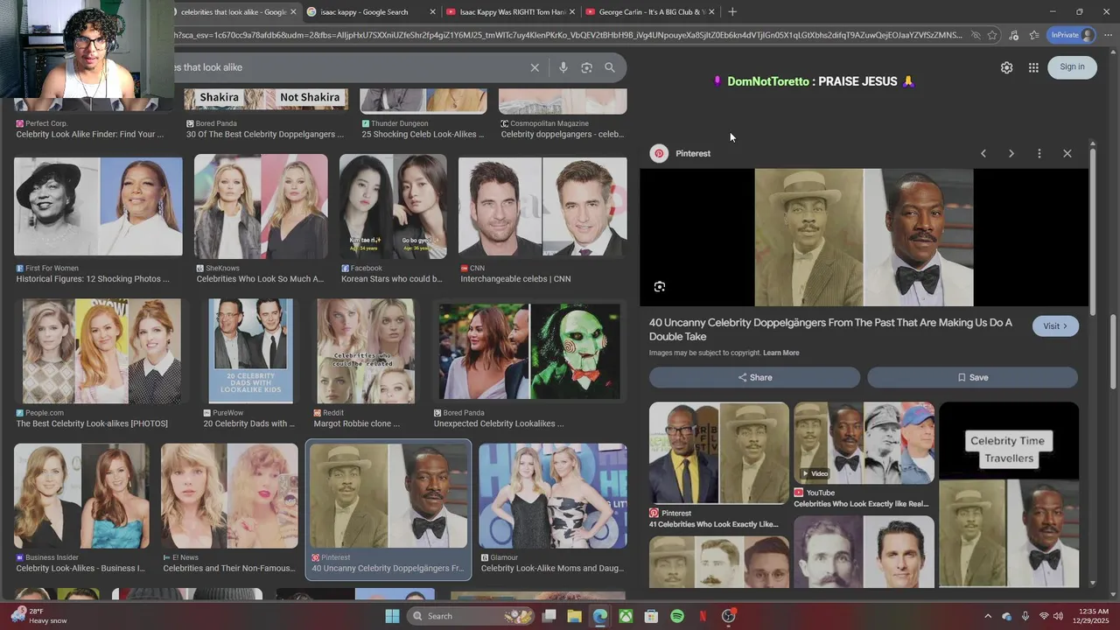This screenshot has height=630, width=1120.
Task: Click the preview panel vertical scrollbar
Action: [x=1092, y=230]
